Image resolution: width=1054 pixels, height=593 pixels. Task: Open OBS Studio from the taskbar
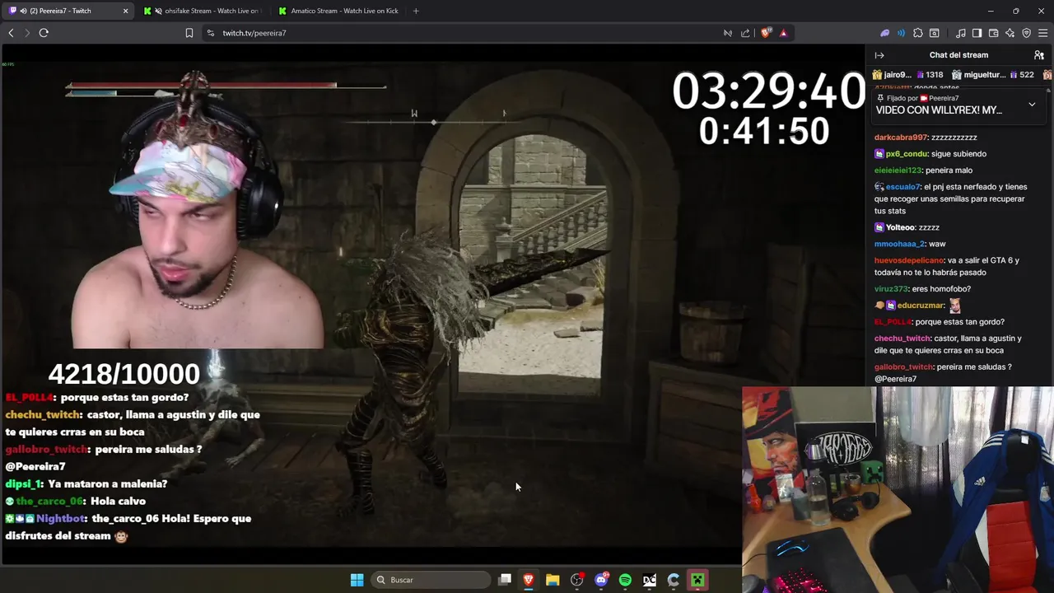(577, 580)
